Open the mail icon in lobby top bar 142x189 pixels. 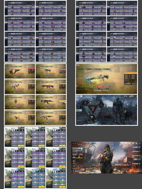coord(129,143)
